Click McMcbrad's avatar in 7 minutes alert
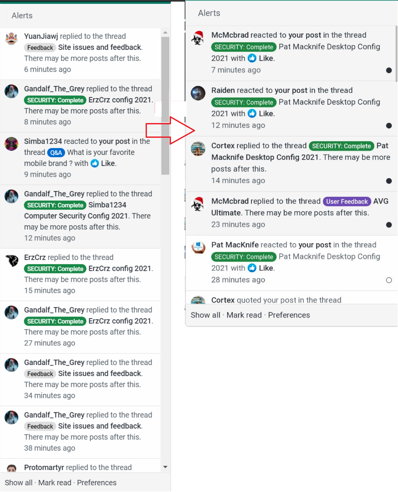This screenshot has width=398, height=492. (198, 38)
